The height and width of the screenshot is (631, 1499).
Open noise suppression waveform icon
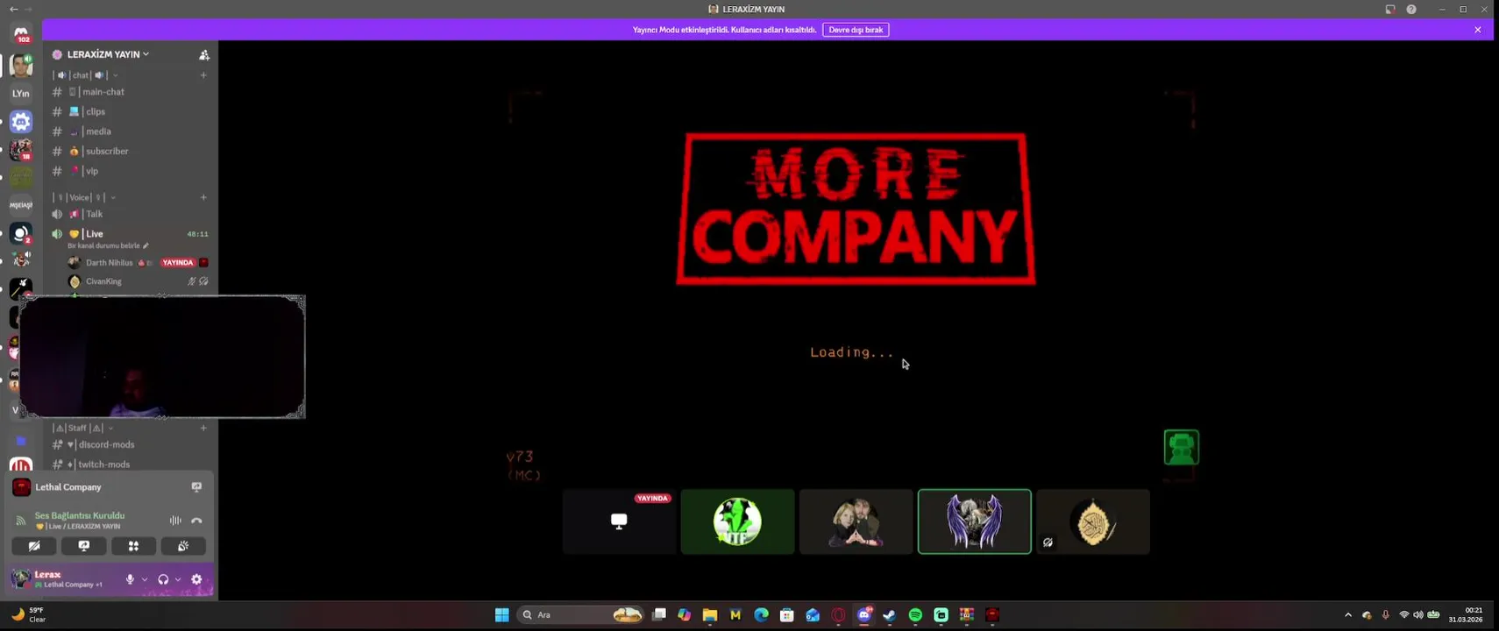(175, 521)
